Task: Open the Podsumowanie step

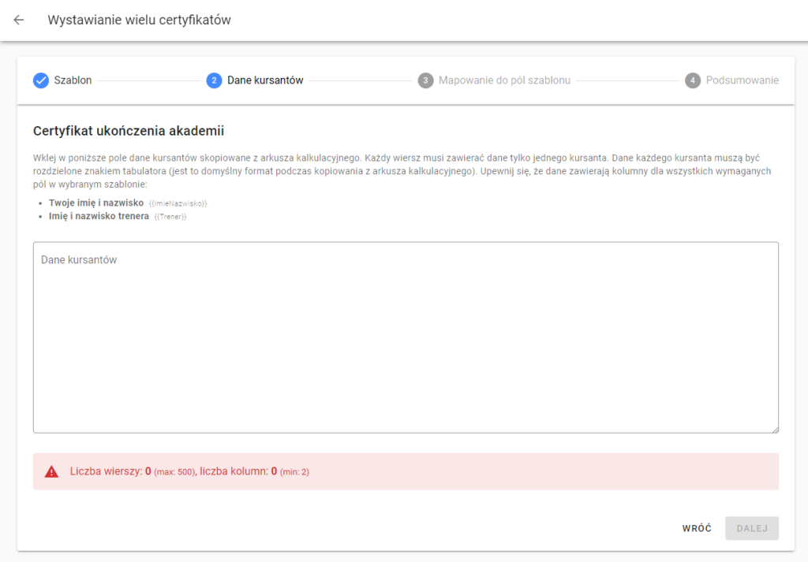Action: pos(742,80)
